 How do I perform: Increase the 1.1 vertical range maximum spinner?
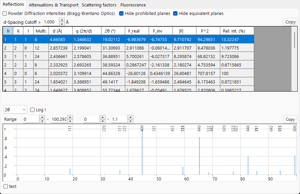click(130, 117)
